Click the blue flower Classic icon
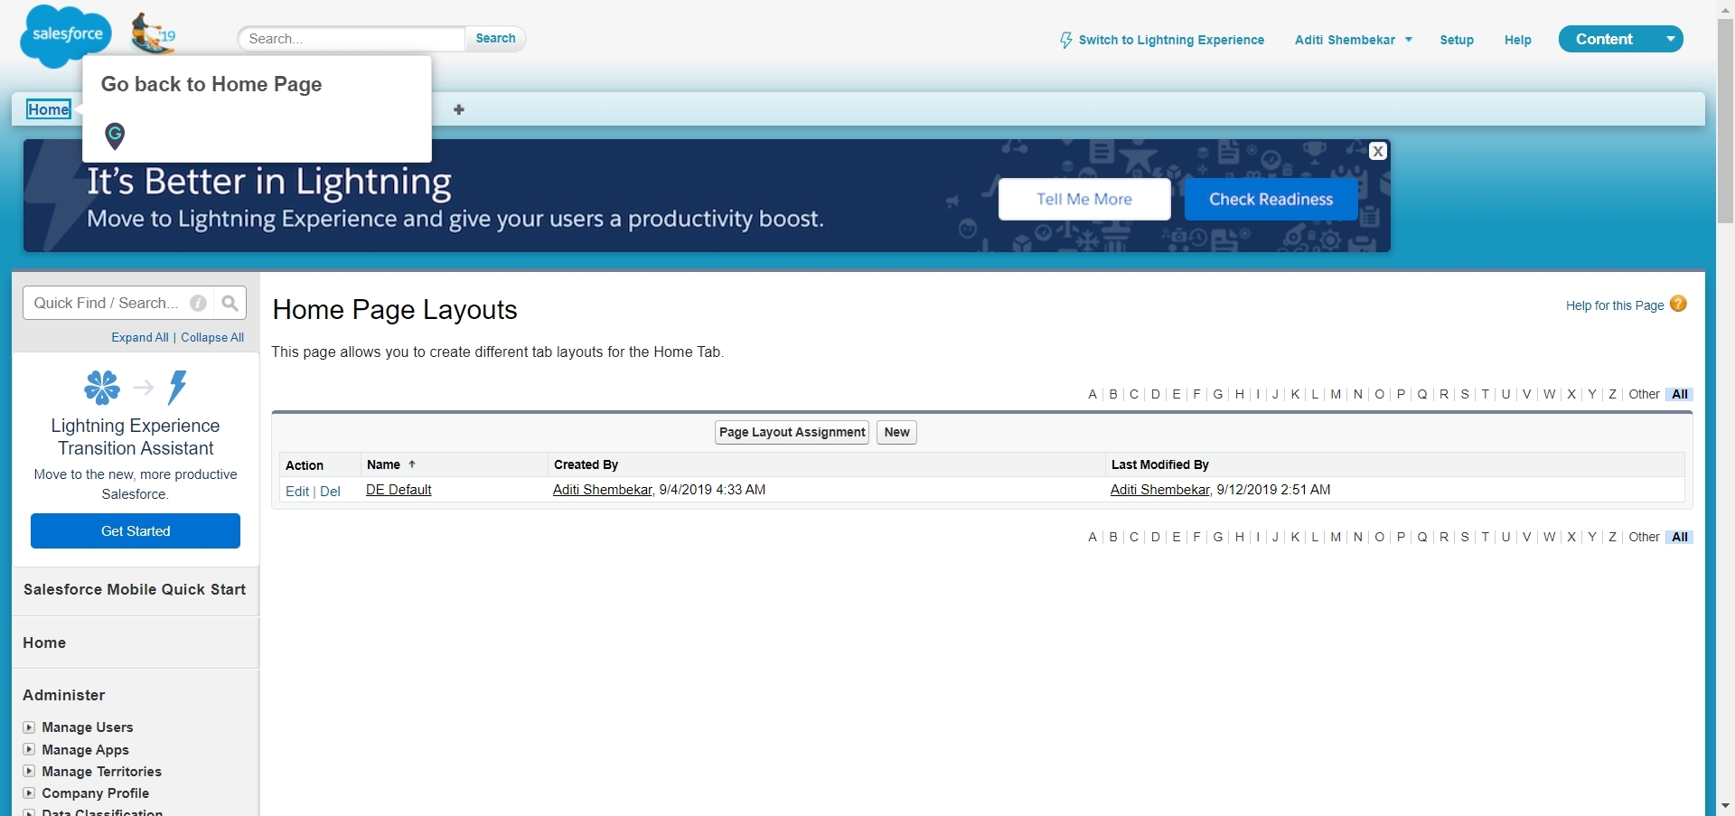The image size is (1735, 816). click(x=102, y=387)
